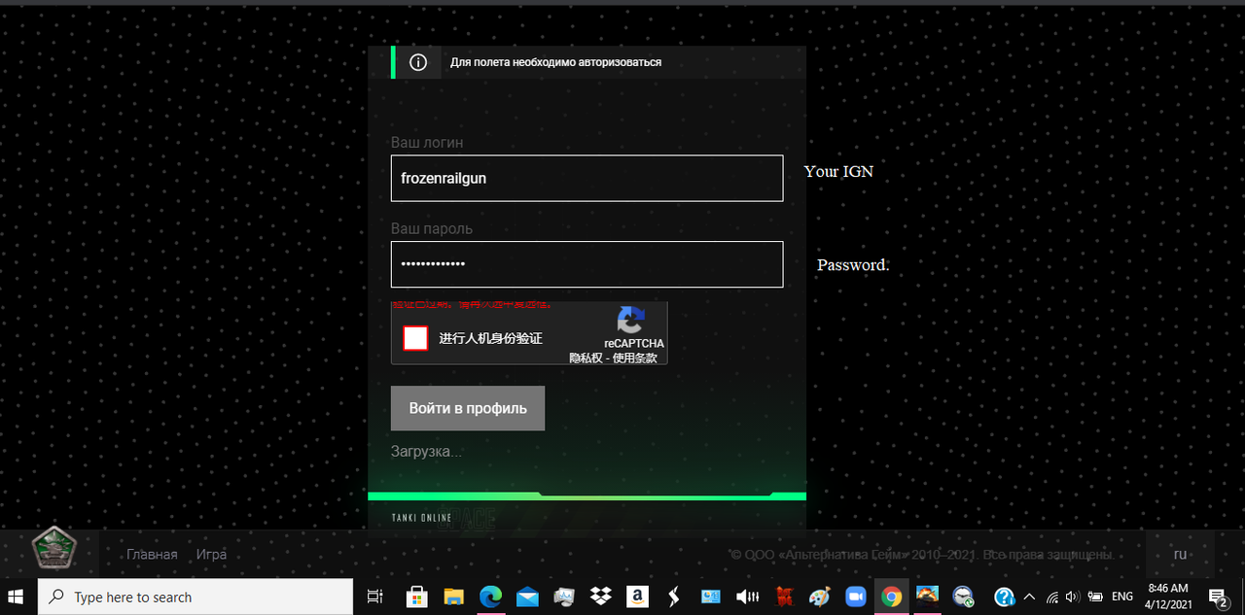1245x615 pixels.
Task: Click the tank emblem logo in footer
Action: click(x=53, y=550)
